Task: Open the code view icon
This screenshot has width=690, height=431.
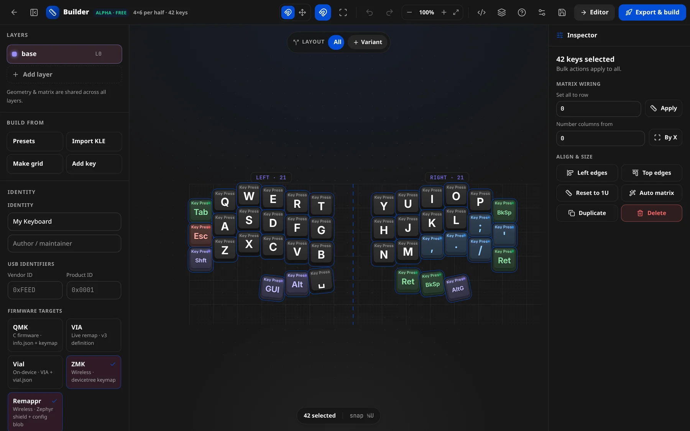Action: point(481,12)
